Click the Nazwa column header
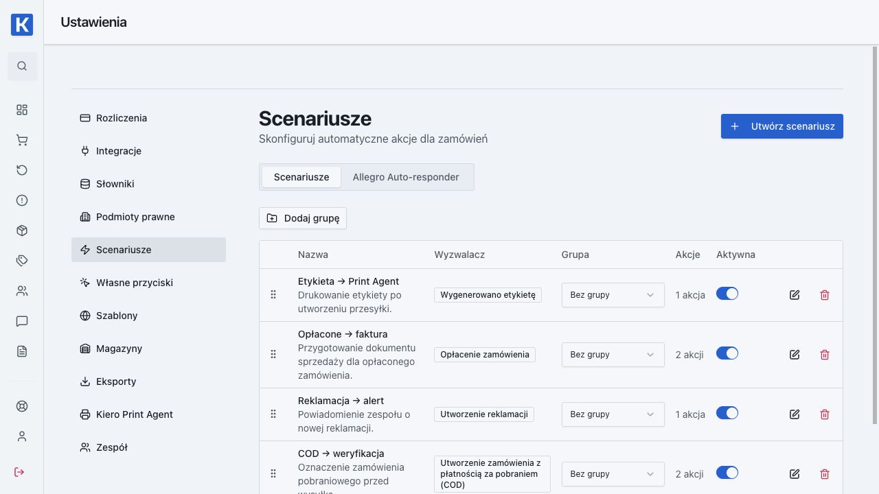This screenshot has width=879, height=494. (313, 255)
